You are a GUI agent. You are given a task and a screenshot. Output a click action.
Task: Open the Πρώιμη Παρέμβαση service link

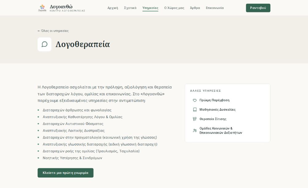228,100
